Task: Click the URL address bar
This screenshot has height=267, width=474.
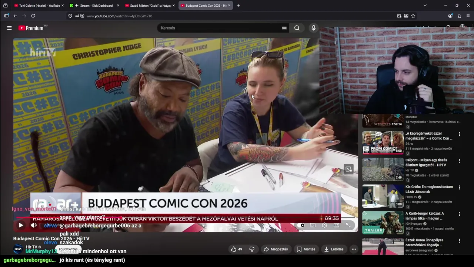Action: [x=237, y=16]
